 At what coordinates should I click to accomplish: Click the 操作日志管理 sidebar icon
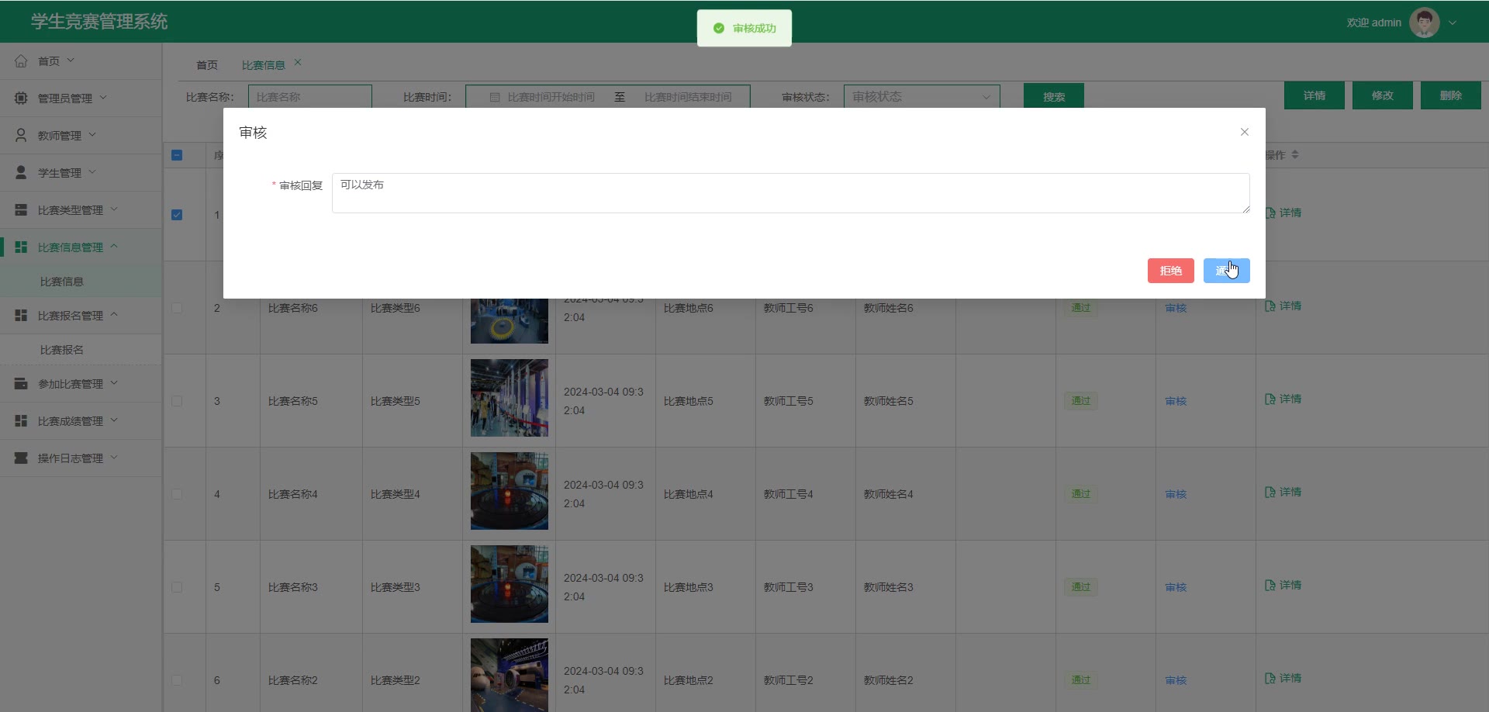click(x=21, y=458)
